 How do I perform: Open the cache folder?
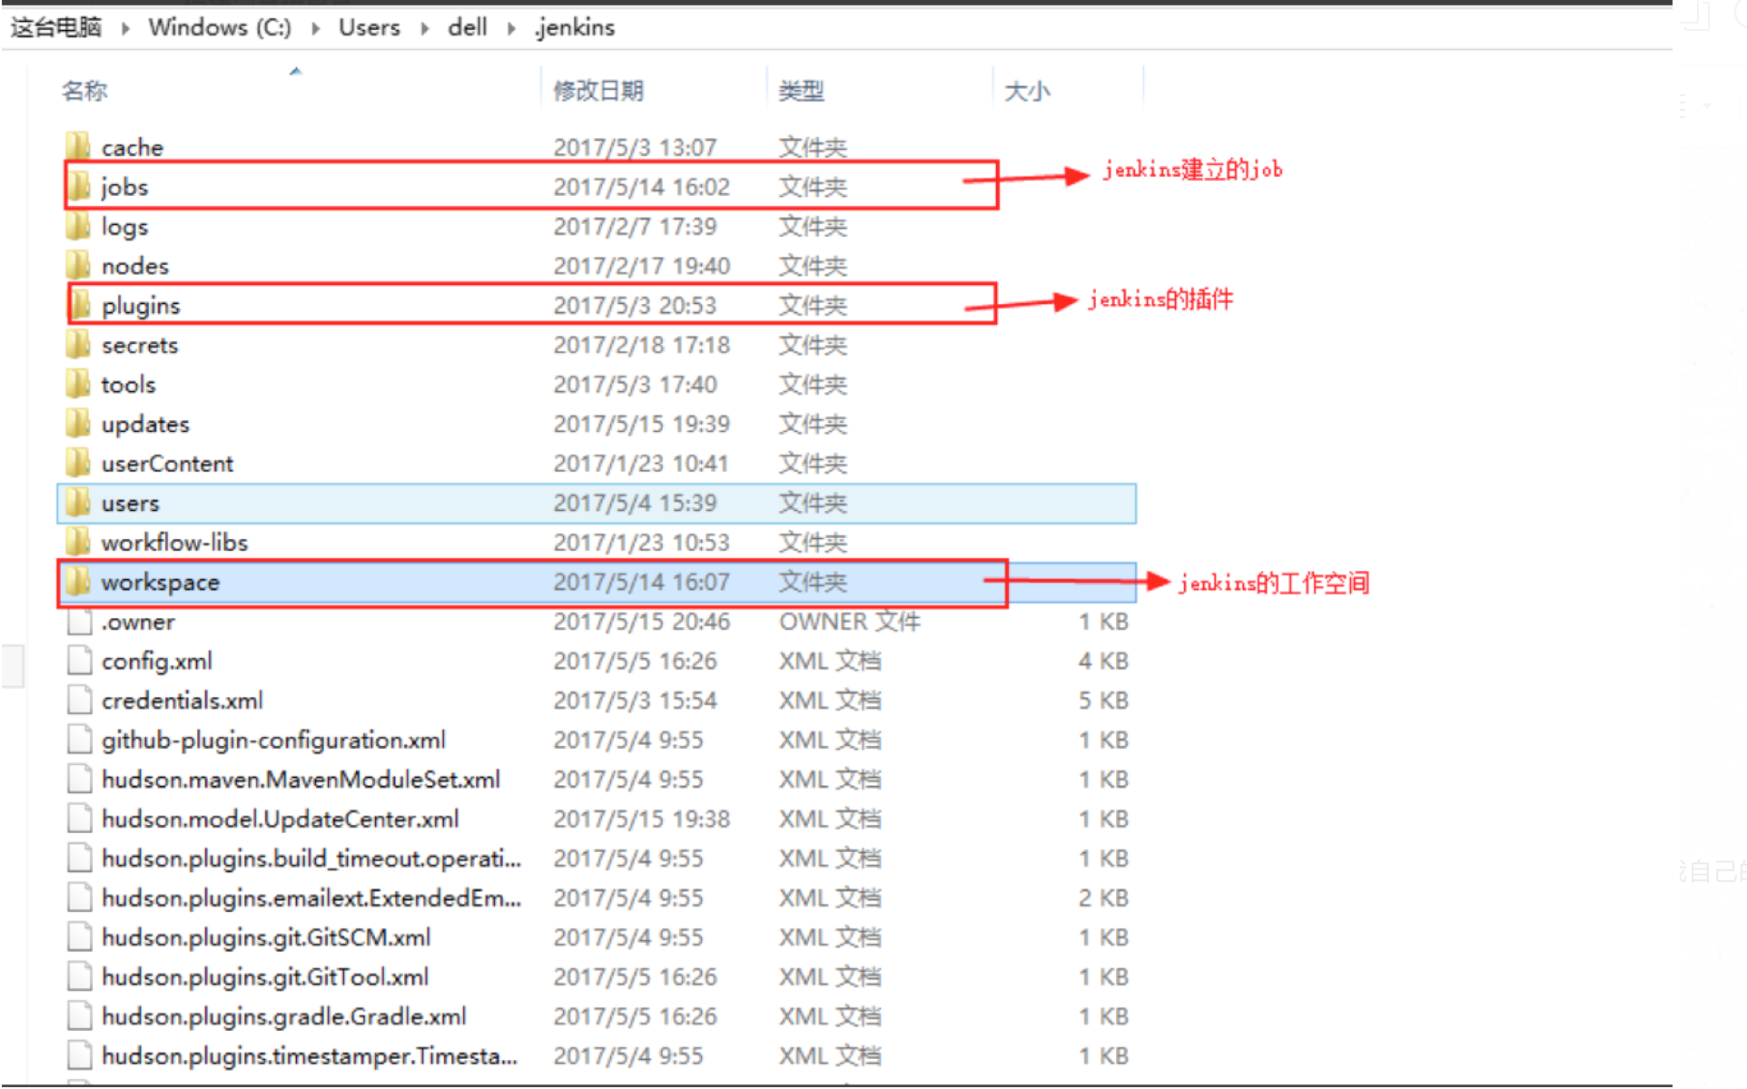(132, 146)
